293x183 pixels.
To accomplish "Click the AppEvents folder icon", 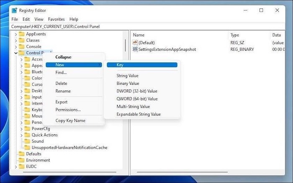I will coord(22,34).
